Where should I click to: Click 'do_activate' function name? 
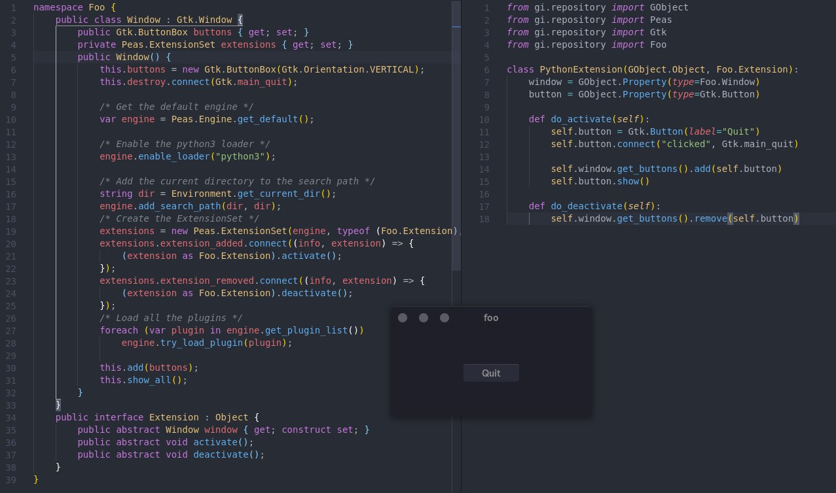tap(581, 119)
